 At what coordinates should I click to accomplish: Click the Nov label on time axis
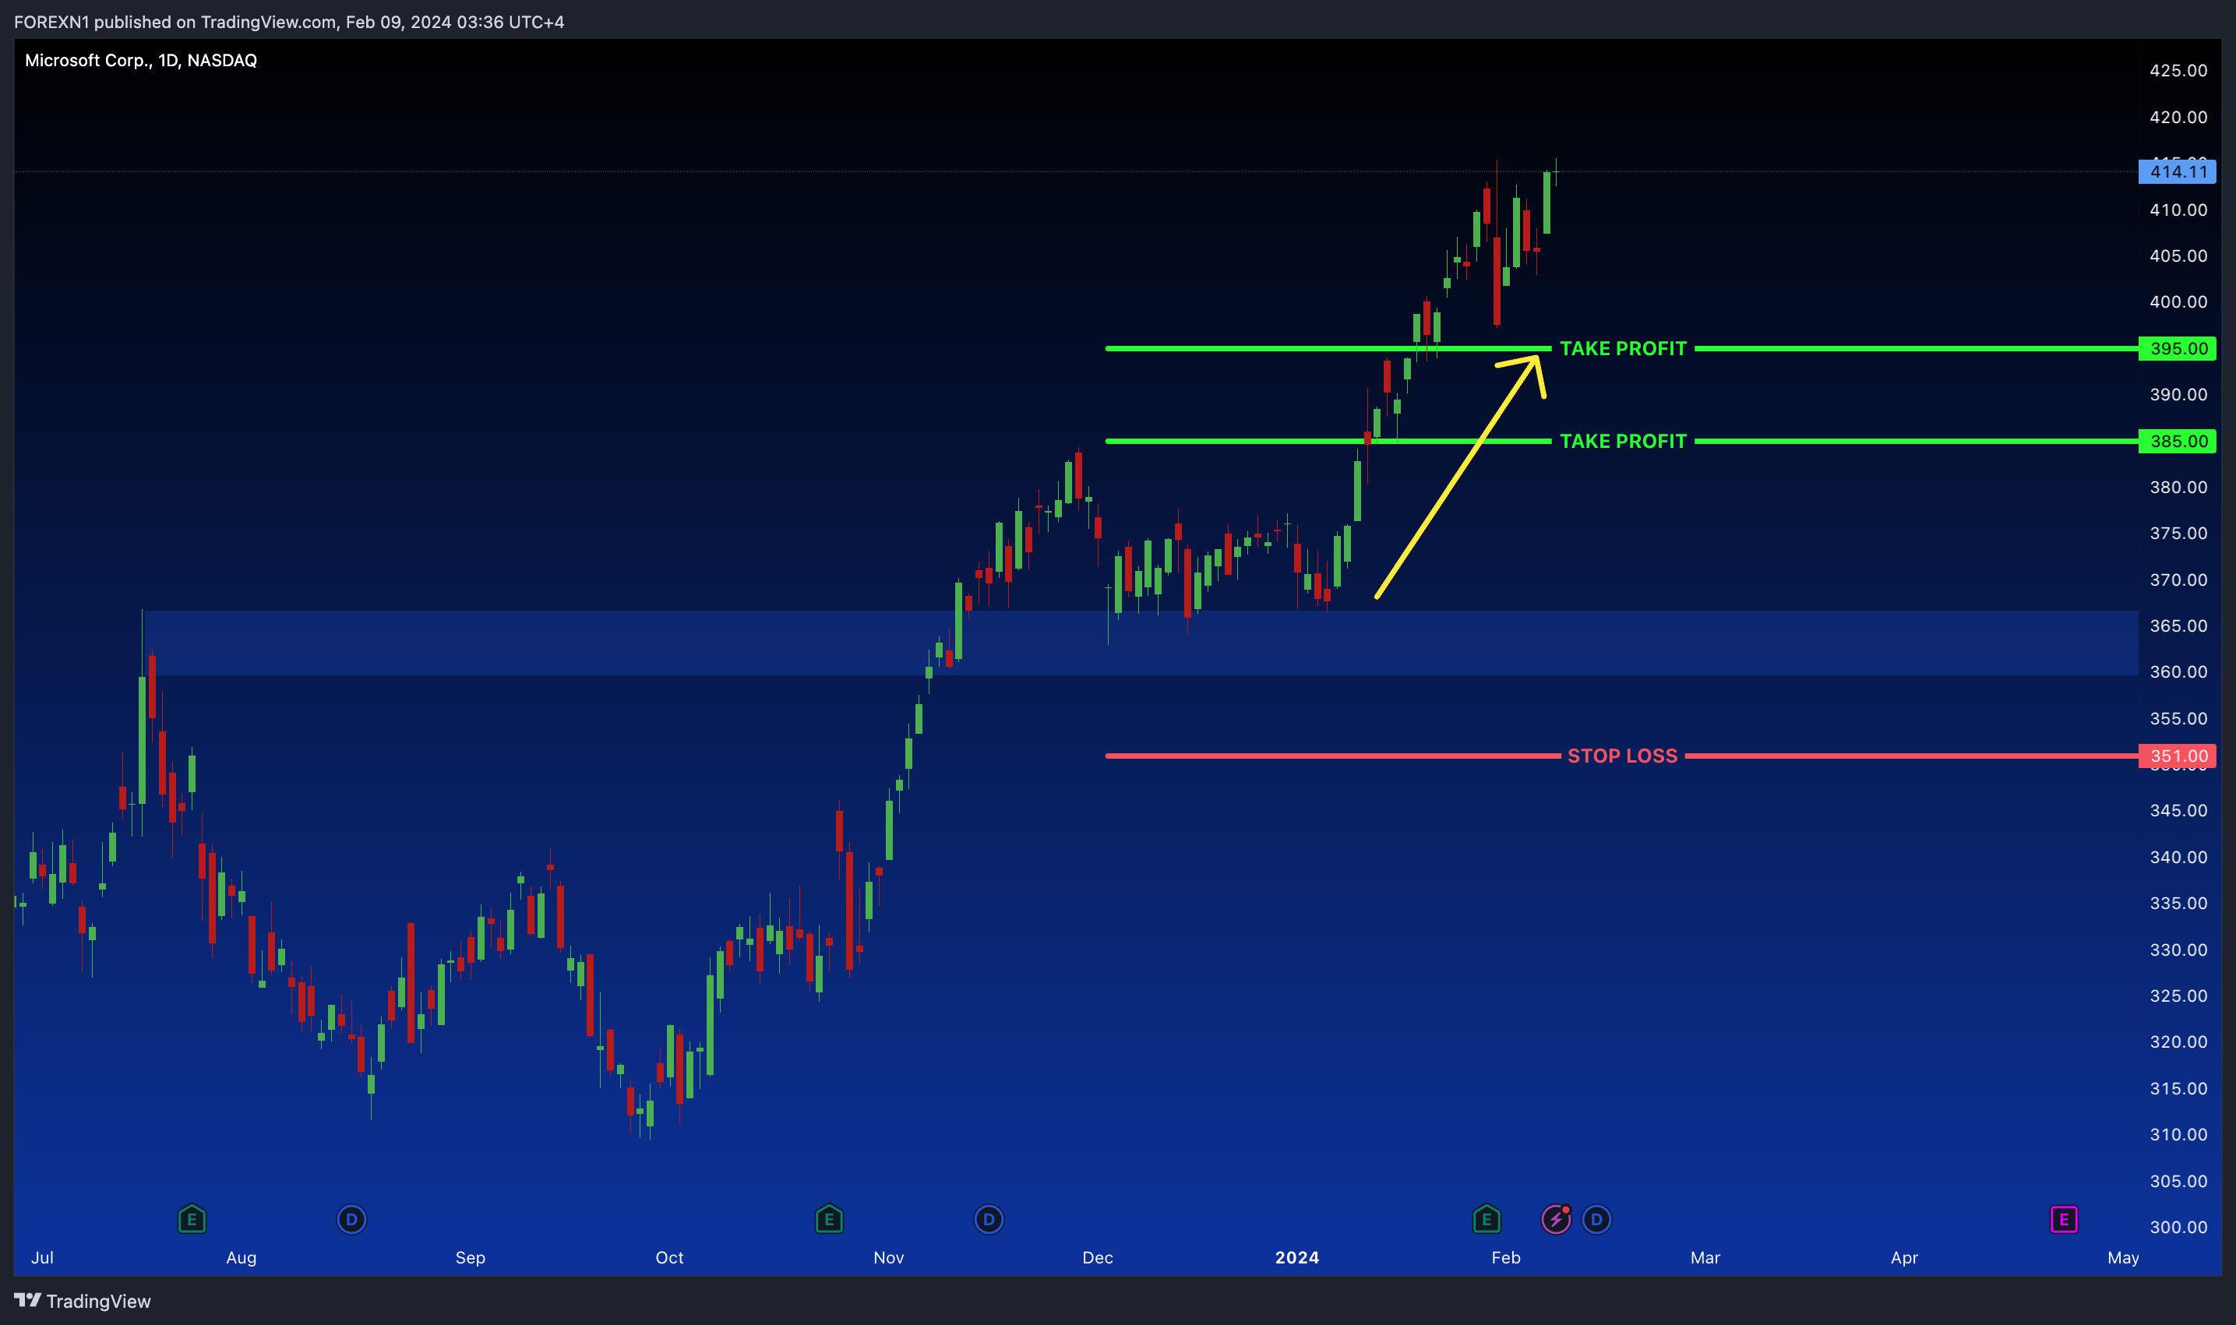pyautogui.click(x=888, y=1257)
